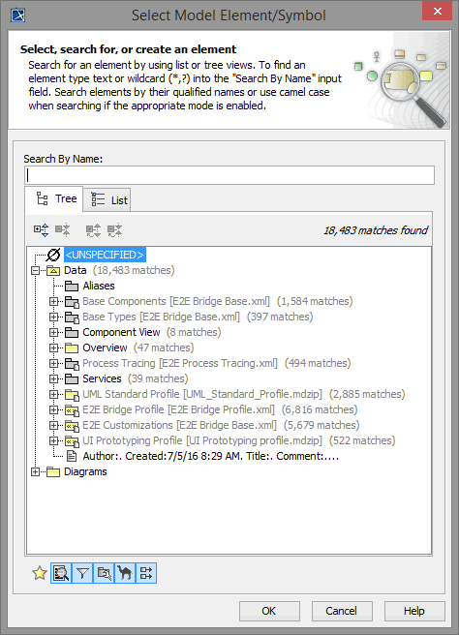Viewport: 459px width, 635px height.
Task: Confirm selection with OK button
Action: pos(269,611)
